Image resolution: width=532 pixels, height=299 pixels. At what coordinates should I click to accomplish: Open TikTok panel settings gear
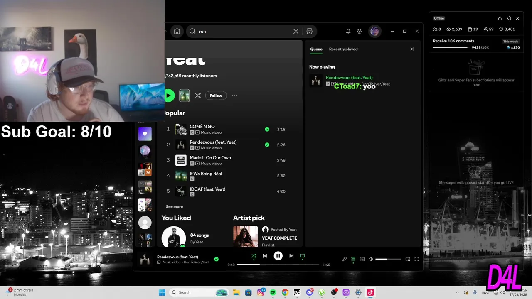509,18
